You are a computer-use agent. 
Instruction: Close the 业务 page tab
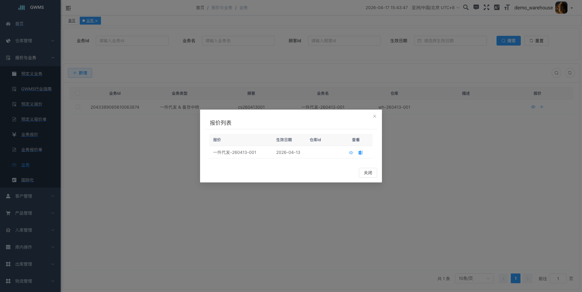coord(96,21)
